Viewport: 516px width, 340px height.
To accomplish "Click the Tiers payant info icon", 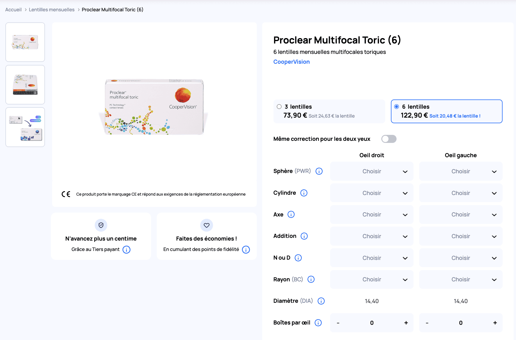I will coord(127,249).
